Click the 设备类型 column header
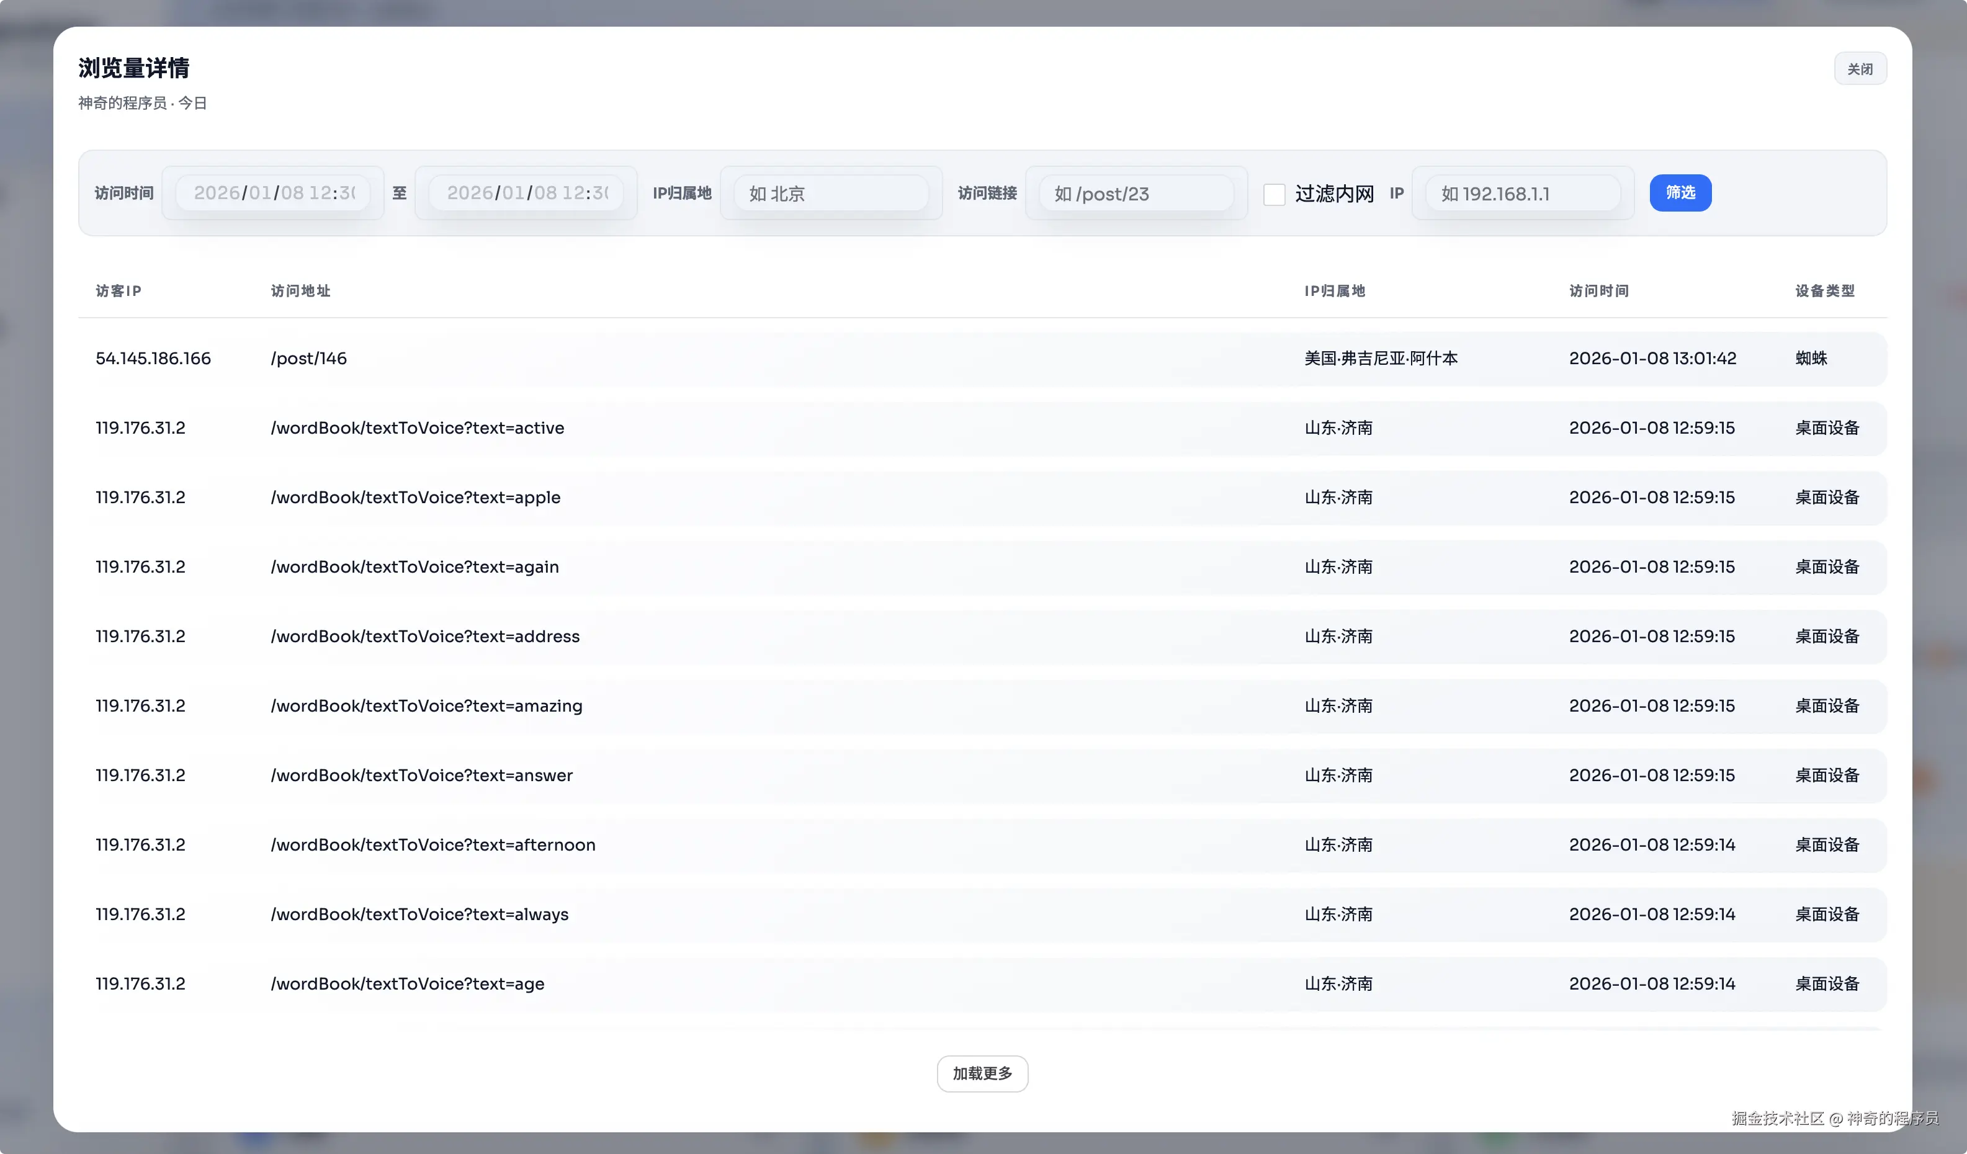The image size is (1967, 1154). click(1824, 291)
